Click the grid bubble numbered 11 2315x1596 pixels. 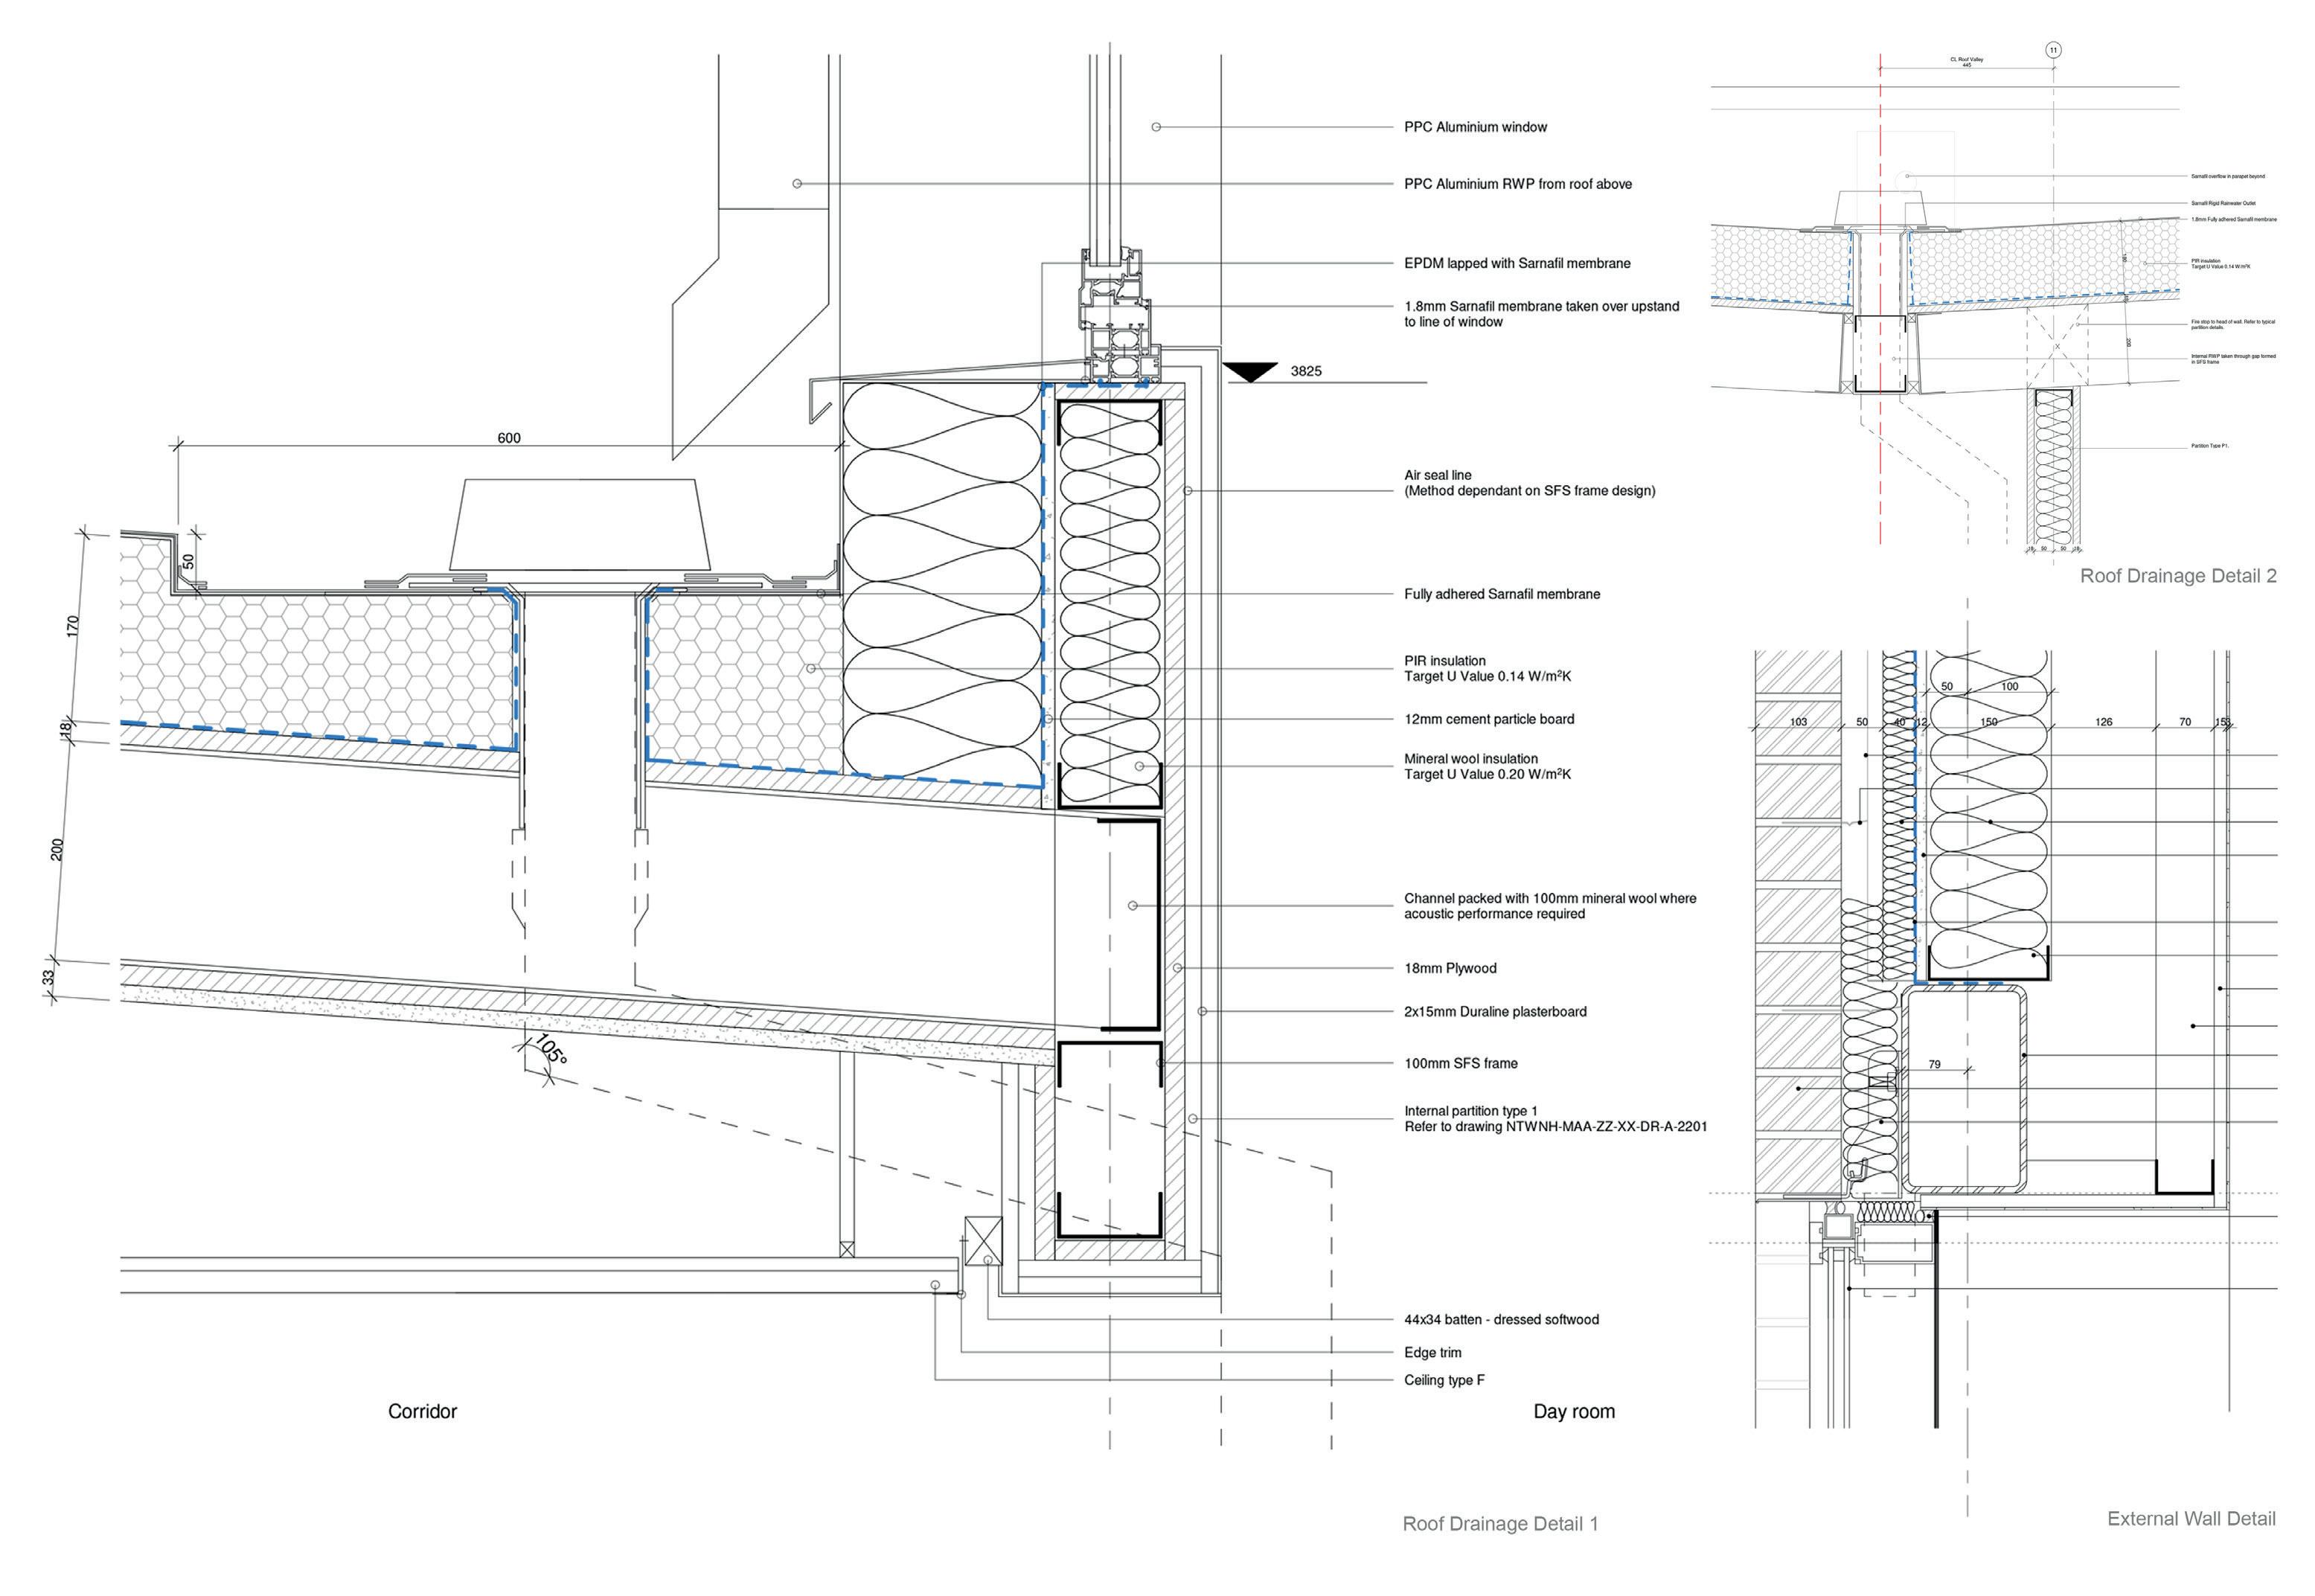click(2053, 50)
